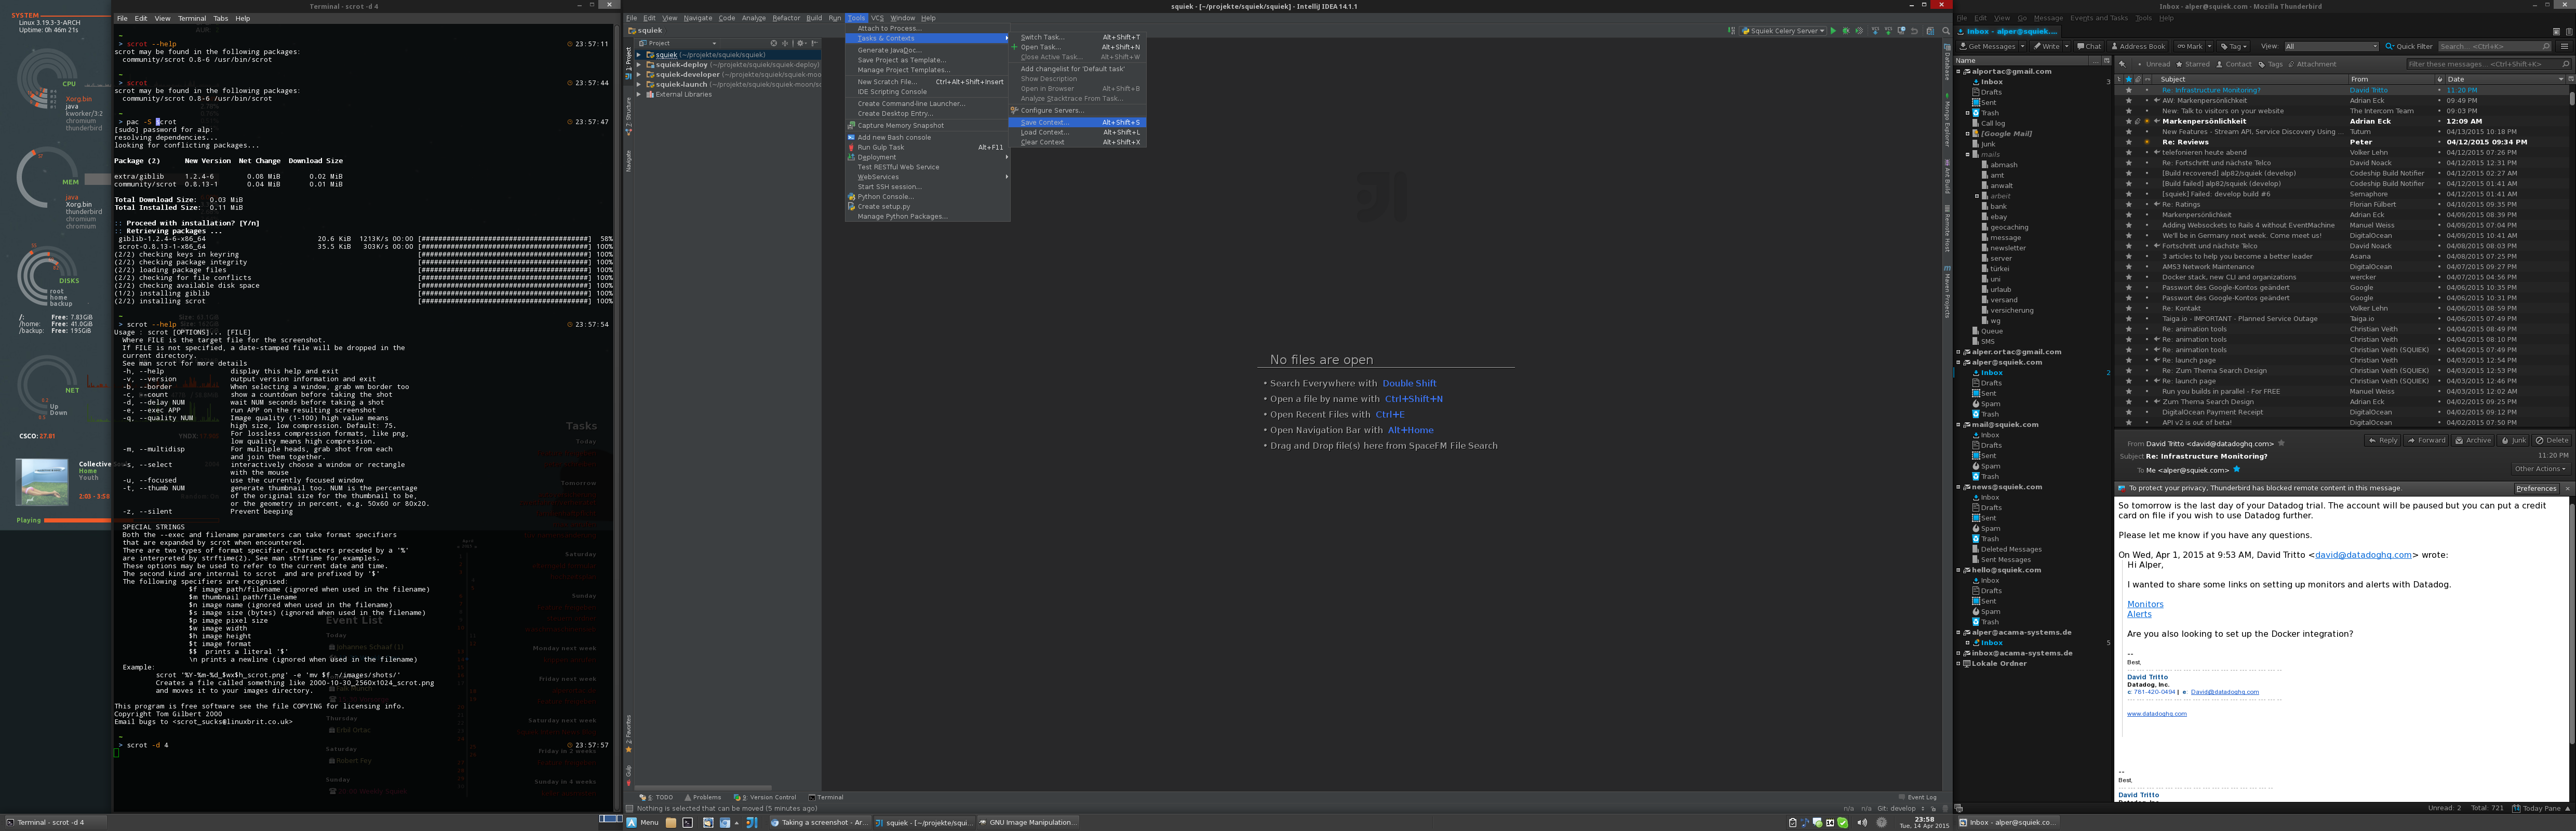Expand the squiek-deploy project node
This screenshot has width=2576, height=831.
coord(639,64)
